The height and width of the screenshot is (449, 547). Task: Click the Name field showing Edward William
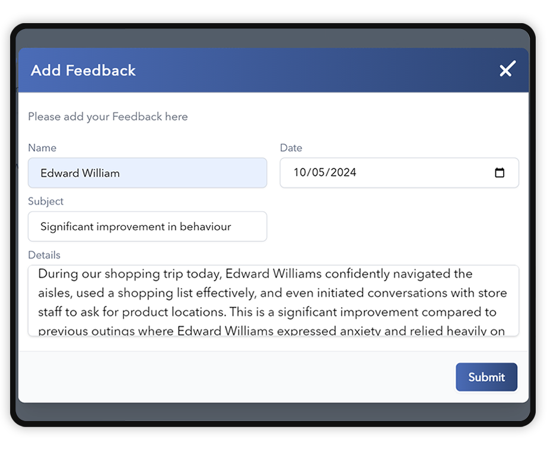tap(147, 173)
